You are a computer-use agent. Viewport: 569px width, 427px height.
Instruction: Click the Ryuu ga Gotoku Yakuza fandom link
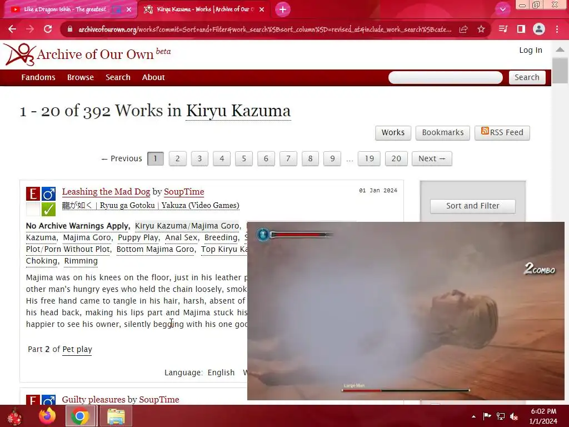(151, 206)
